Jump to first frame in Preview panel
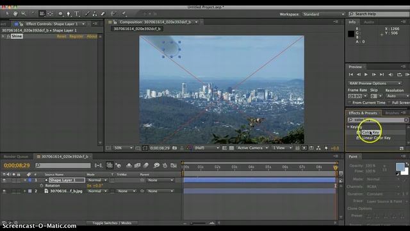 [x=351, y=74]
